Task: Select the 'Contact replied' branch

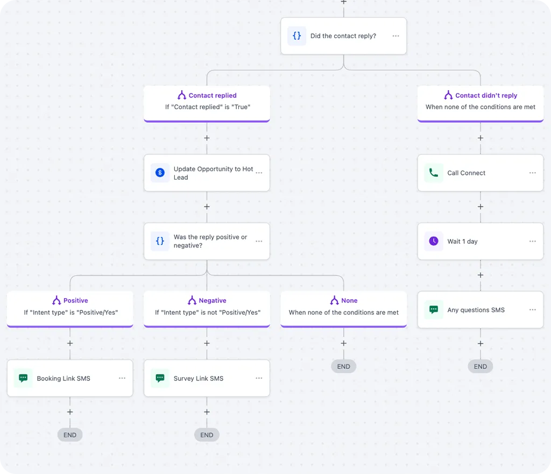Action: [x=207, y=101]
